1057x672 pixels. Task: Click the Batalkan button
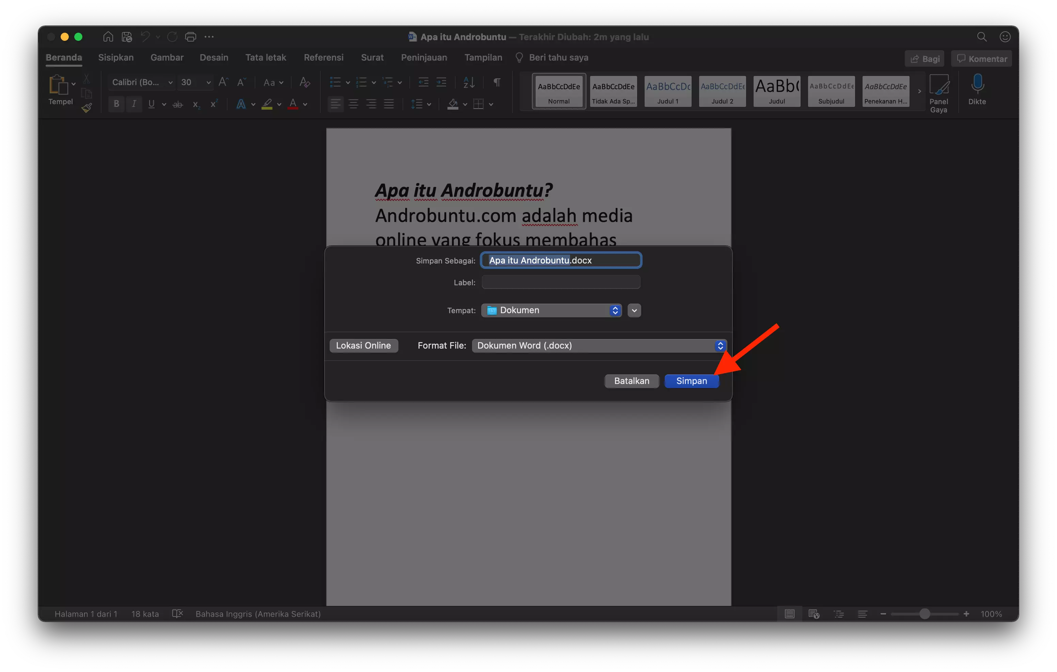click(x=631, y=381)
